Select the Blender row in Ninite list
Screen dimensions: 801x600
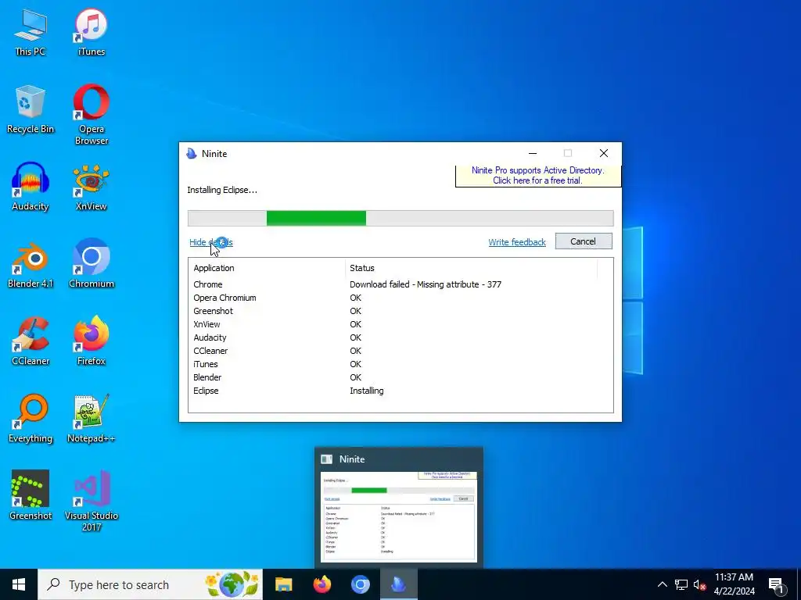[x=400, y=377]
